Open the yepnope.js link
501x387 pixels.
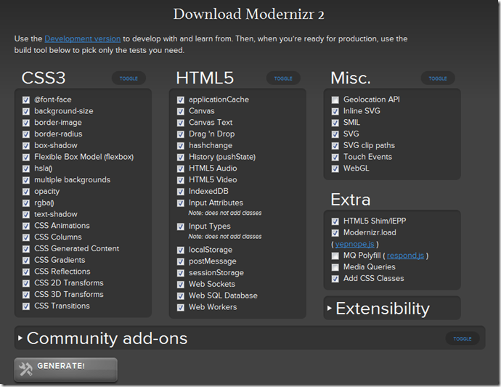(x=354, y=245)
